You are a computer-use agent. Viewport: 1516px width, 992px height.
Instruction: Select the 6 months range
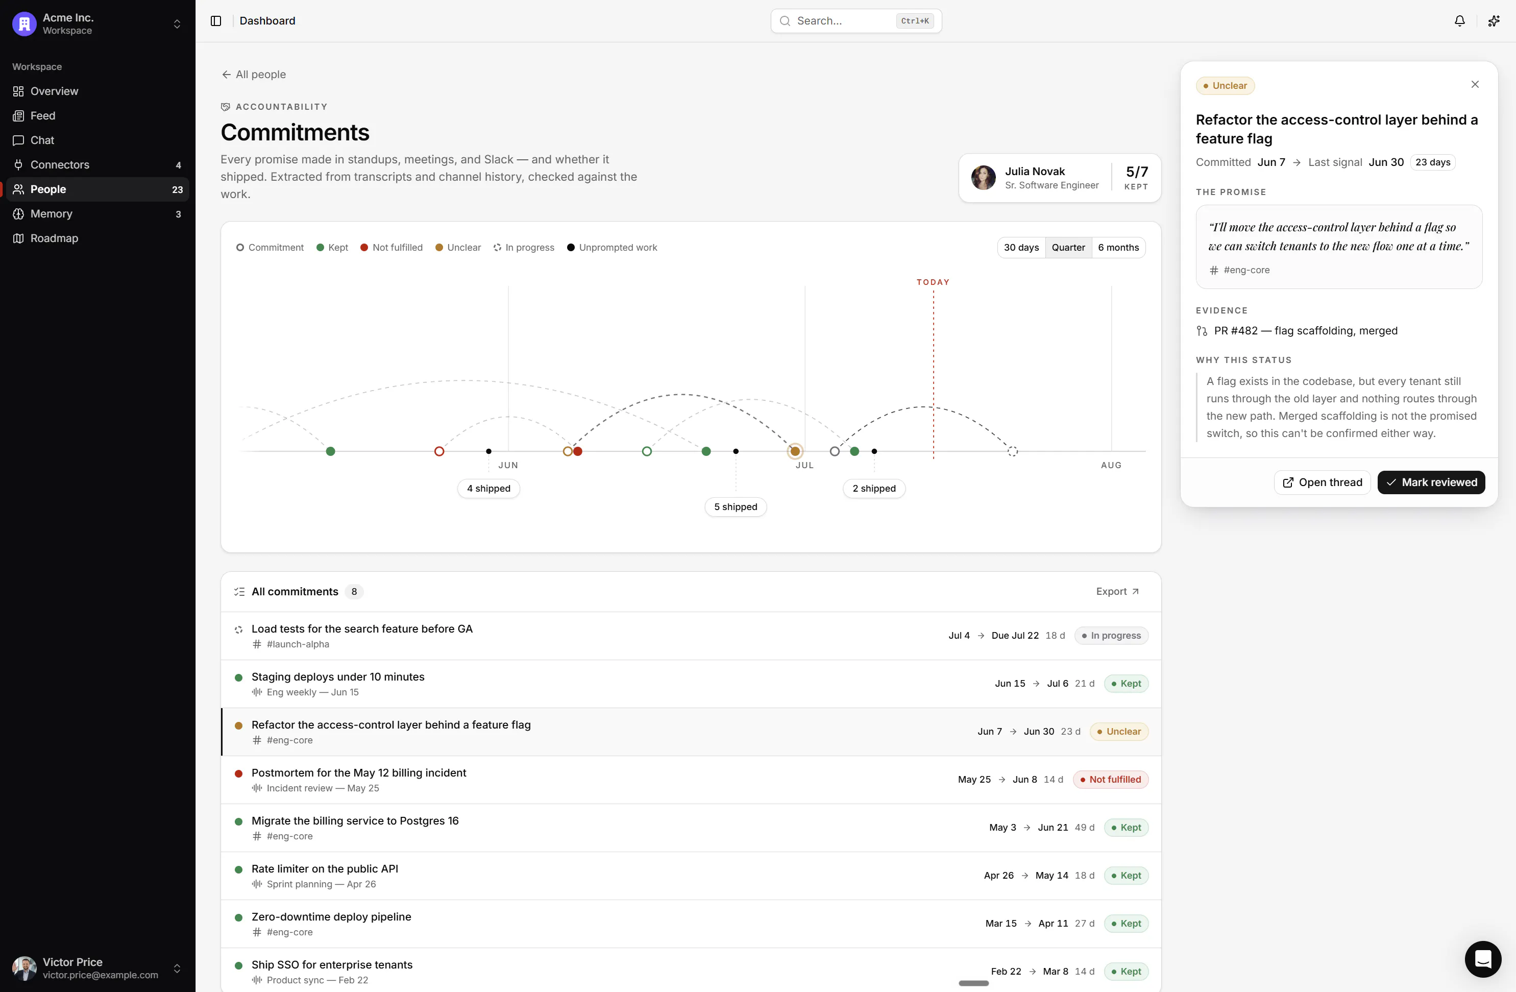1118,248
